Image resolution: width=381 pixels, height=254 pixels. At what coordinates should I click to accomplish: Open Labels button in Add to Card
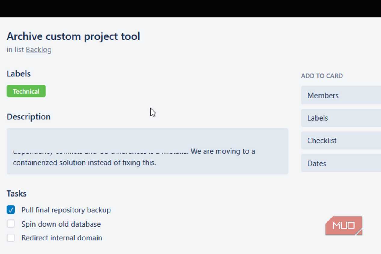tap(341, 118)
